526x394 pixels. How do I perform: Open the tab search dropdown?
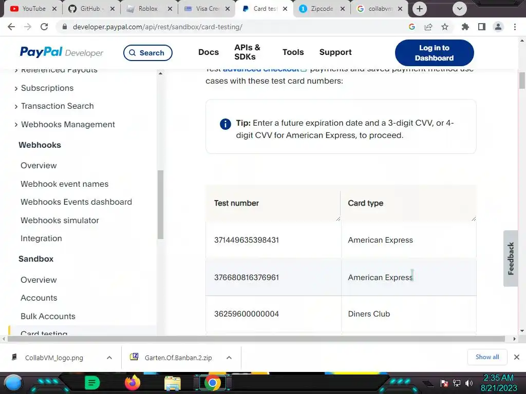click(460, 9)
